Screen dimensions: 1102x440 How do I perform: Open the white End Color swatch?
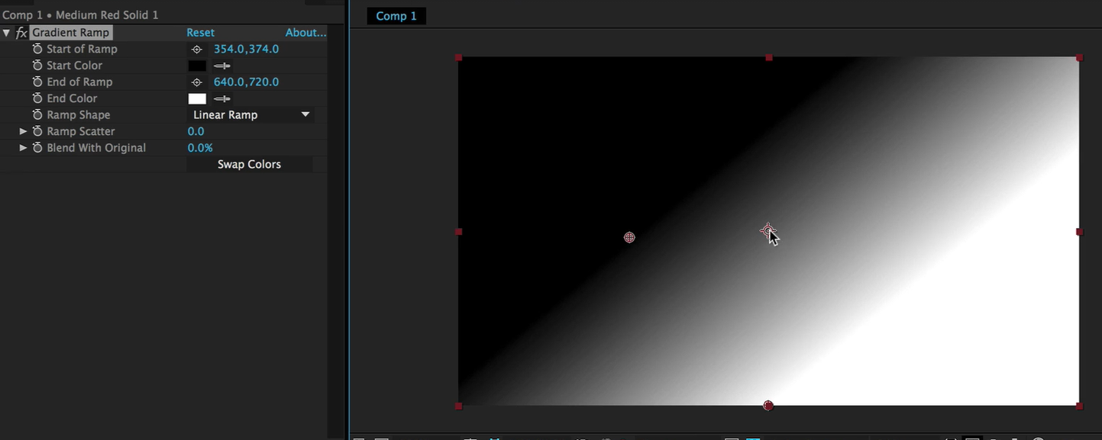coord(197,98)
